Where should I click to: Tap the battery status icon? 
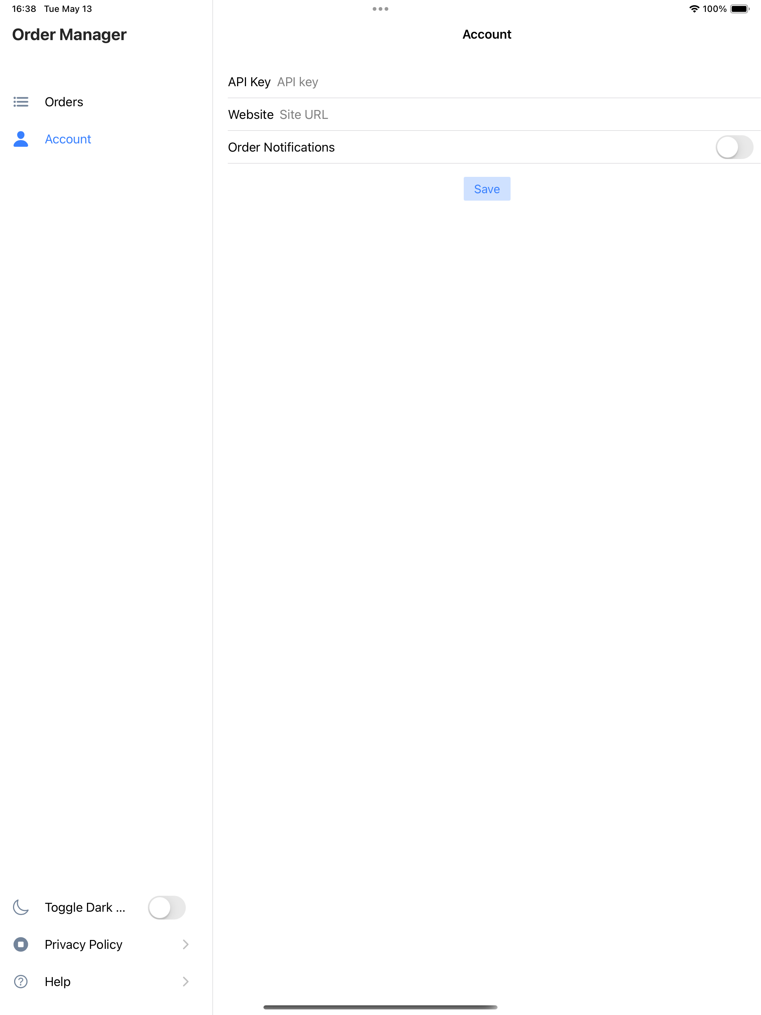[x=740, y=9]
